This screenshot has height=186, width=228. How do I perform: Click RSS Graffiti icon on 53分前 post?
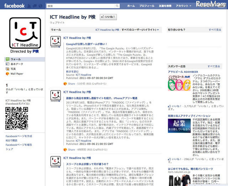pyautogui.click(x=65, y=84)
